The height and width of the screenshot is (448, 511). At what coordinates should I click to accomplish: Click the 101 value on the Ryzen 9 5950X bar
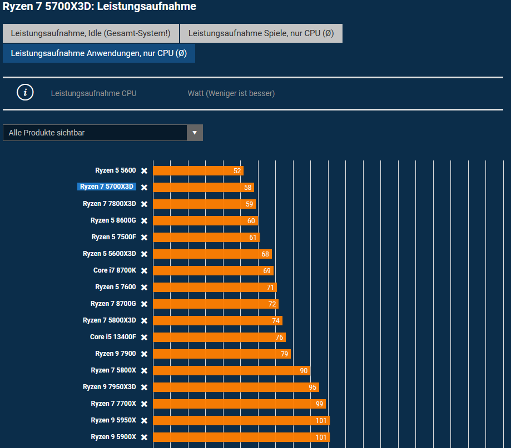point(321,421)
